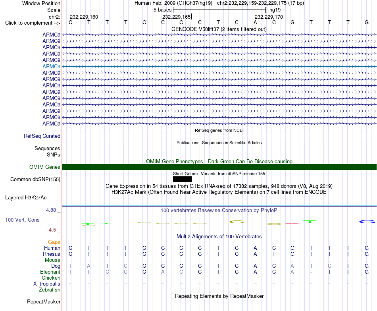Click the Scale label
The height and width of the screenshot is (311, 377).
pos(54,10)
